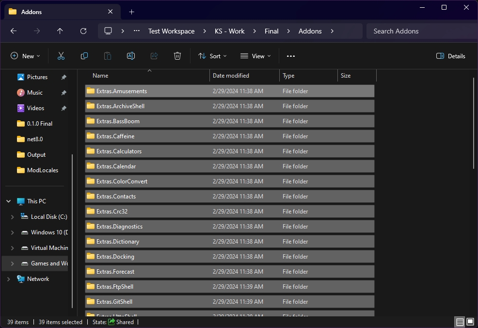Image resolution: width=478 pixels, height=328 pixels.
Task: Click the Rename icon in toolbar
Action: pos(131,56)
